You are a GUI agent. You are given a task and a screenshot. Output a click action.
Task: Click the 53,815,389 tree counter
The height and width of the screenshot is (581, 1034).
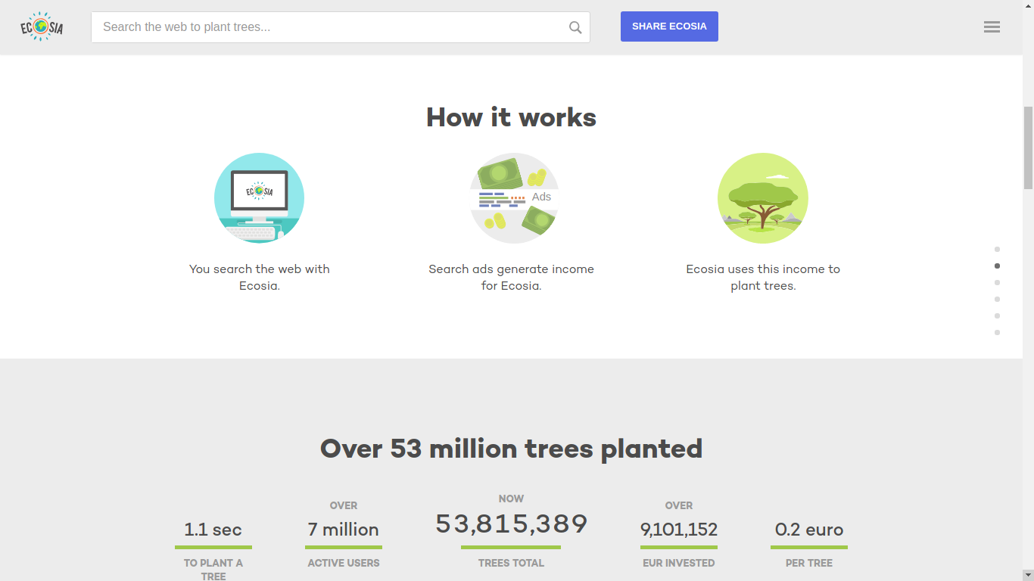tap(511, 524)
